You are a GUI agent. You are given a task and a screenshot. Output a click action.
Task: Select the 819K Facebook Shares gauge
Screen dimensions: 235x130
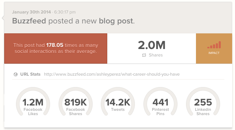click(76, 102)
